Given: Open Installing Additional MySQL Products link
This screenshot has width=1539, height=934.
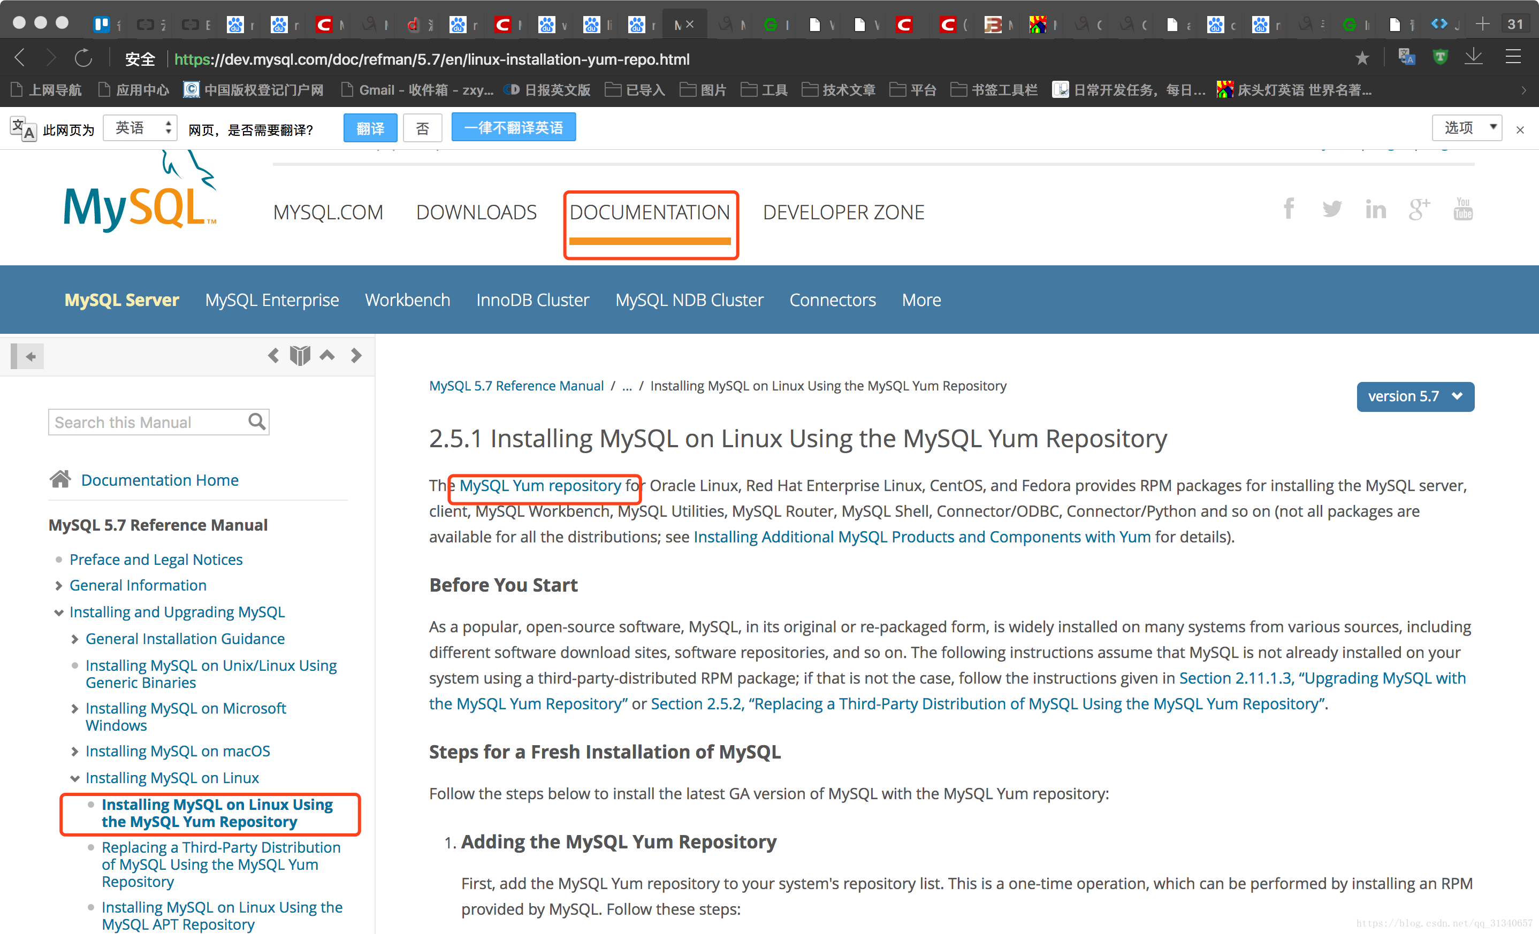Looking at the screenshot, I should pos(922,537).
